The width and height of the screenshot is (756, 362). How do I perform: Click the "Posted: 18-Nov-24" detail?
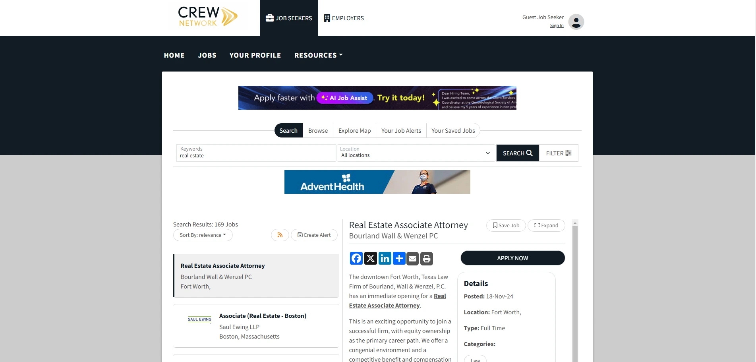point(488,296)
